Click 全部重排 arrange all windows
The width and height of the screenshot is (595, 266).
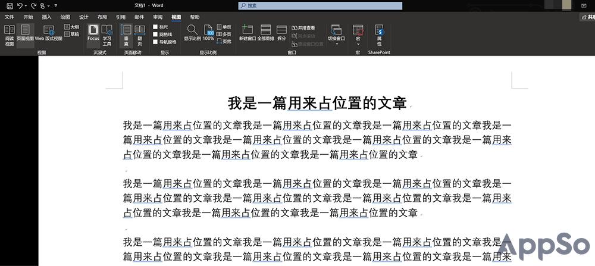coord(265,33)
